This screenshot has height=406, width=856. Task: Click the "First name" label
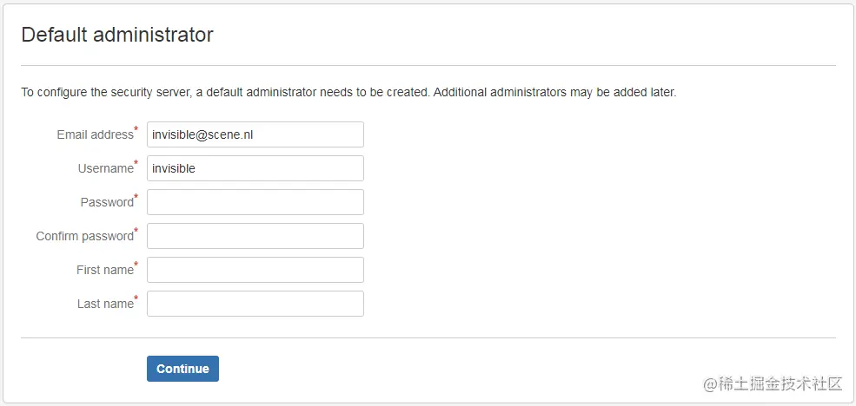point(104,271)
